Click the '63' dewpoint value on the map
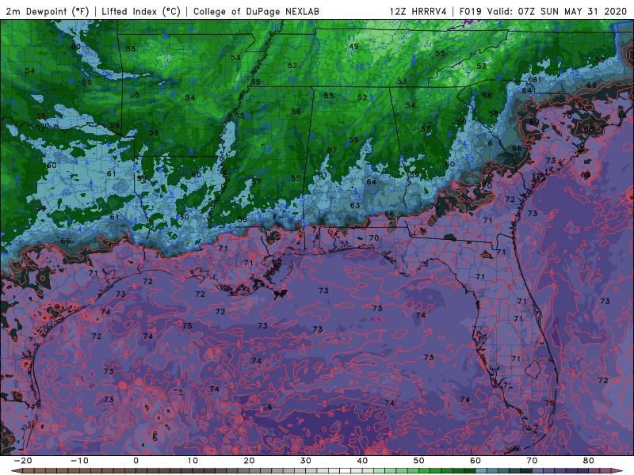 [x=355, y=205]
